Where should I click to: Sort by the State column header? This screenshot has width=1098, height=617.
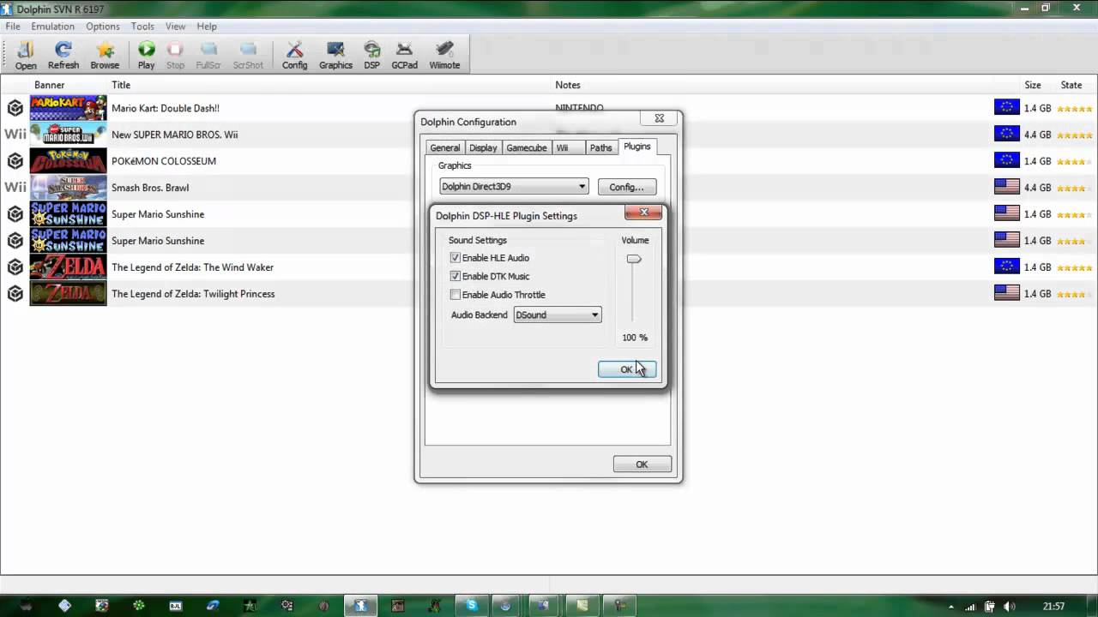tap(1071, 85)
